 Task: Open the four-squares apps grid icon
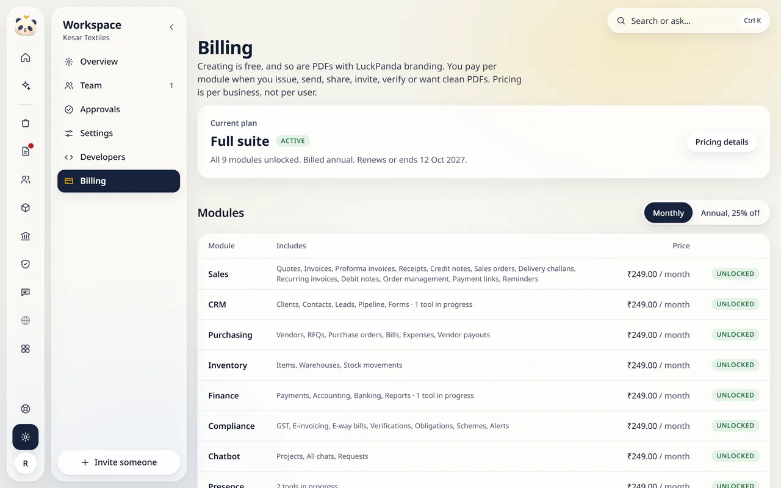tap(26, 349)
